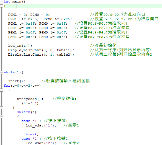The width and height of the screenshot is (162, 145).
Task: Click the "case '2':" label
Action: click(31, 139)
